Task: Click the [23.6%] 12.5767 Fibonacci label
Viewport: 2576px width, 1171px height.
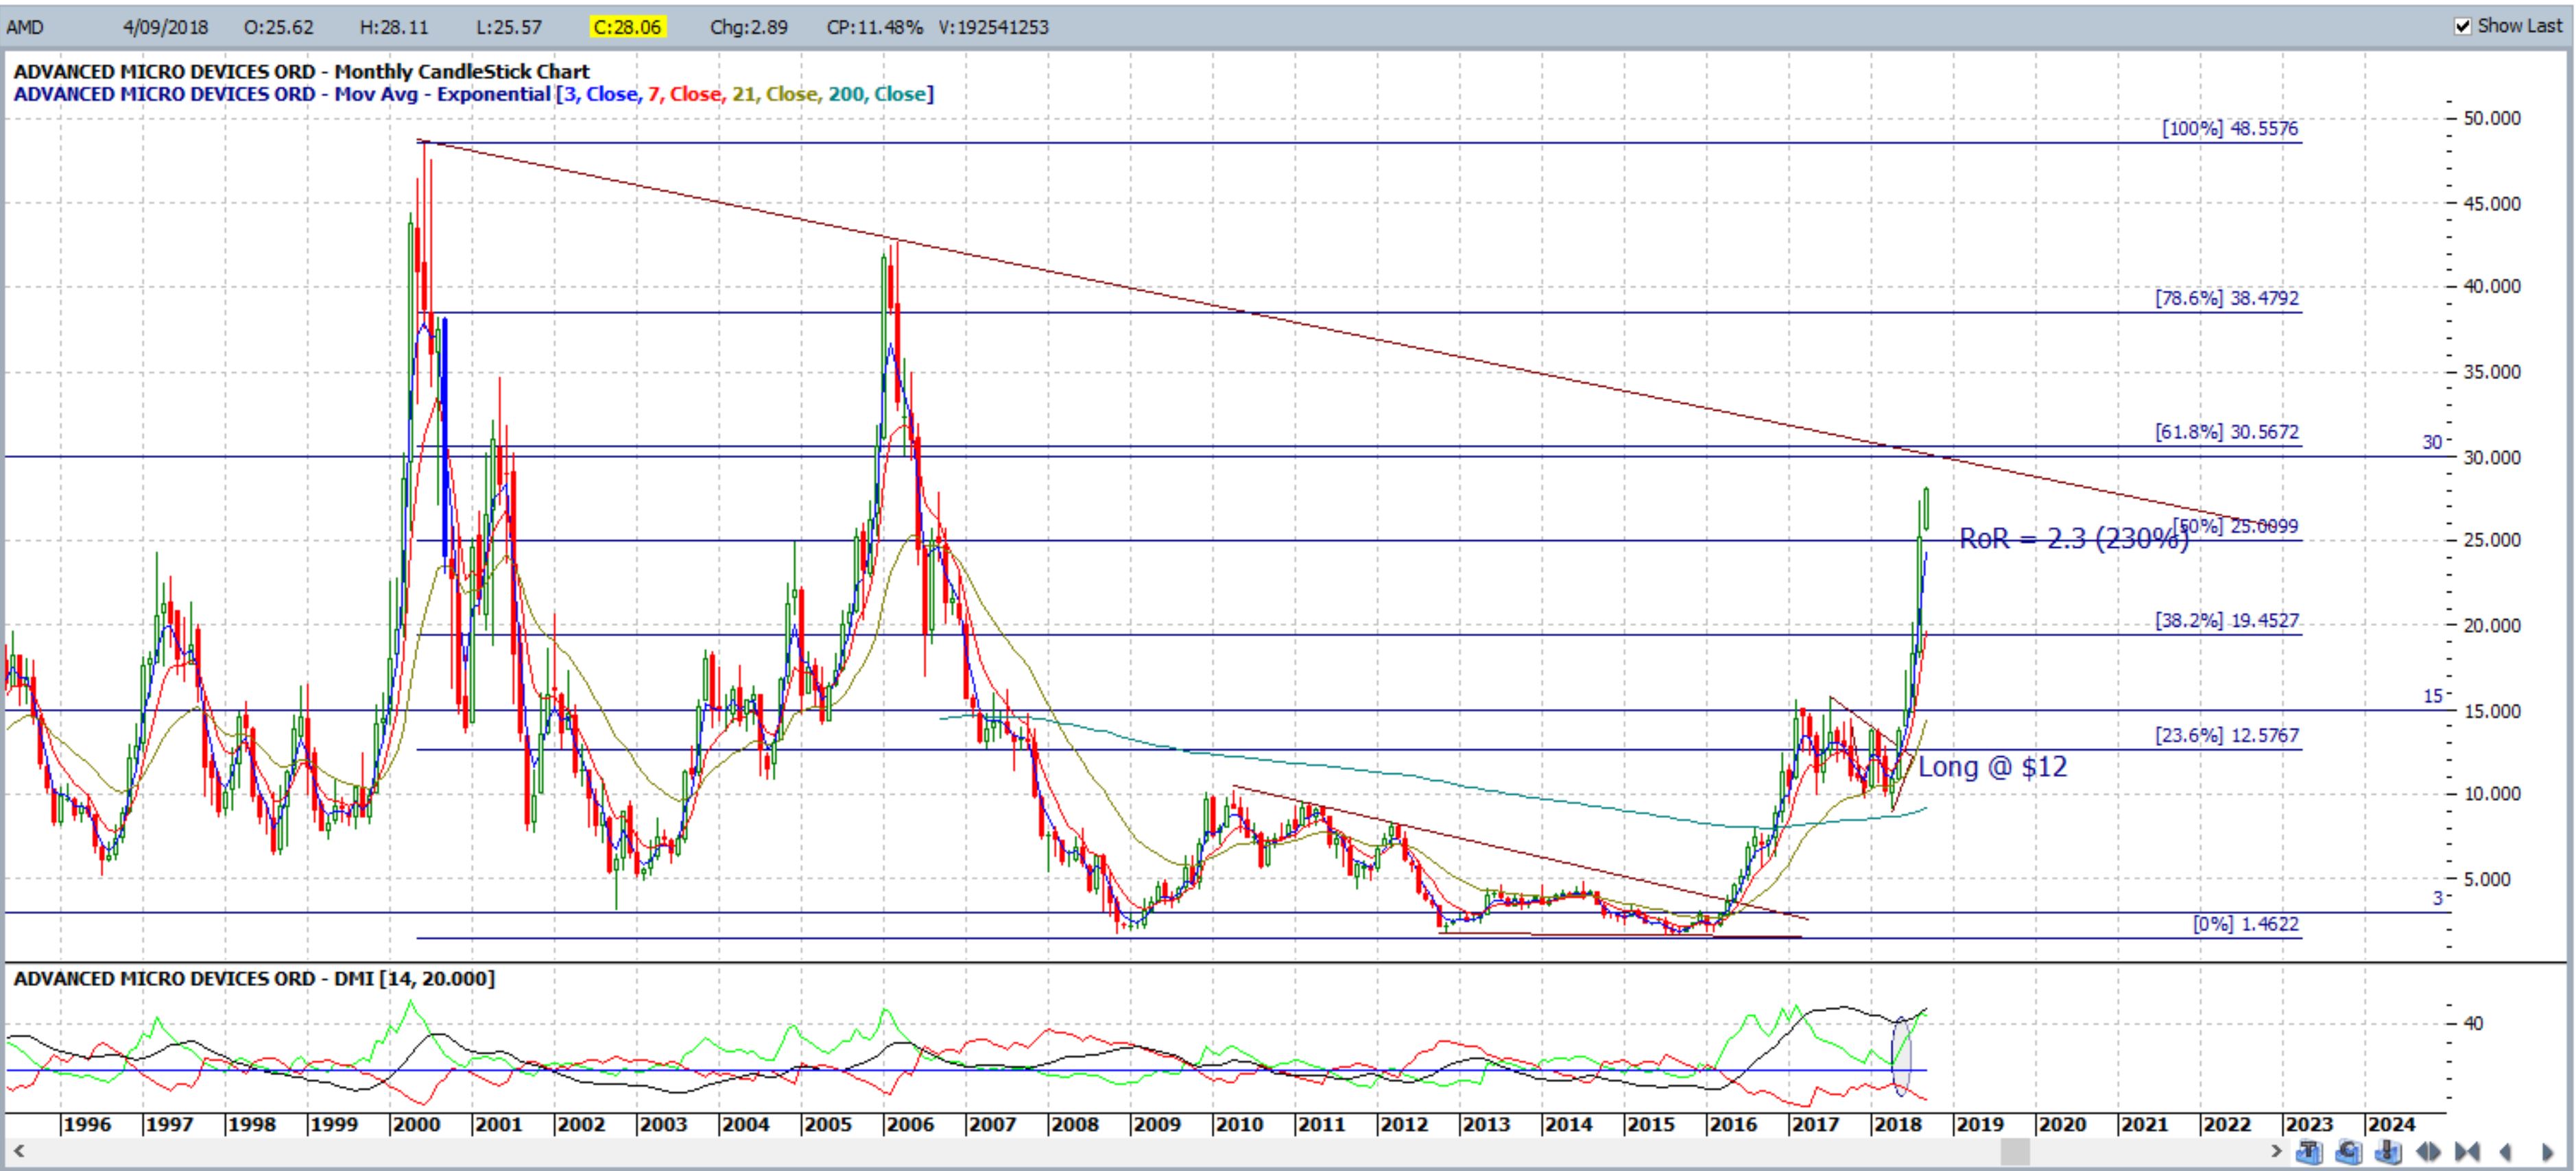Action: pyautogui.click(x=2227, y=735)
